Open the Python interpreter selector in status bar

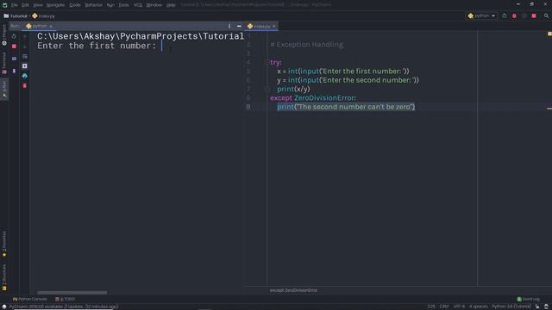[511, 307]
